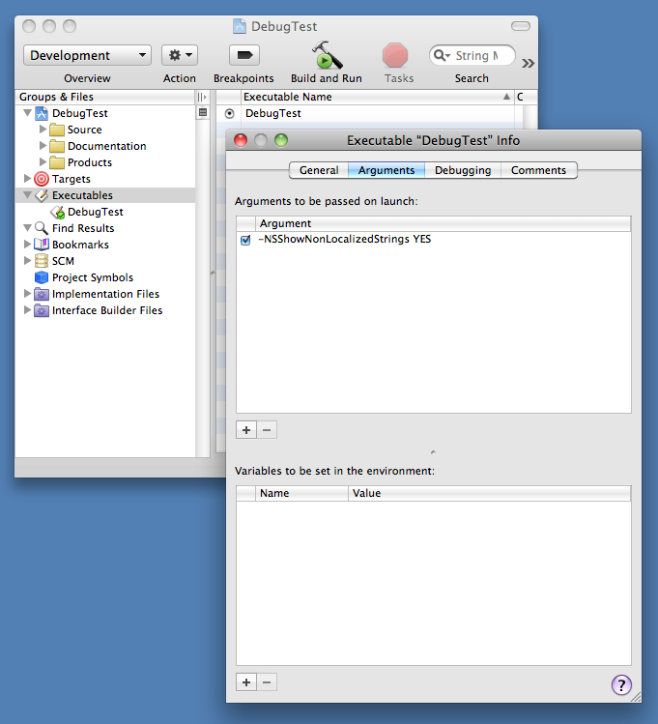Screen dimensions: 658x724
Task: Click the Breakpoints toolbar icon
Action: coord(243,55)
